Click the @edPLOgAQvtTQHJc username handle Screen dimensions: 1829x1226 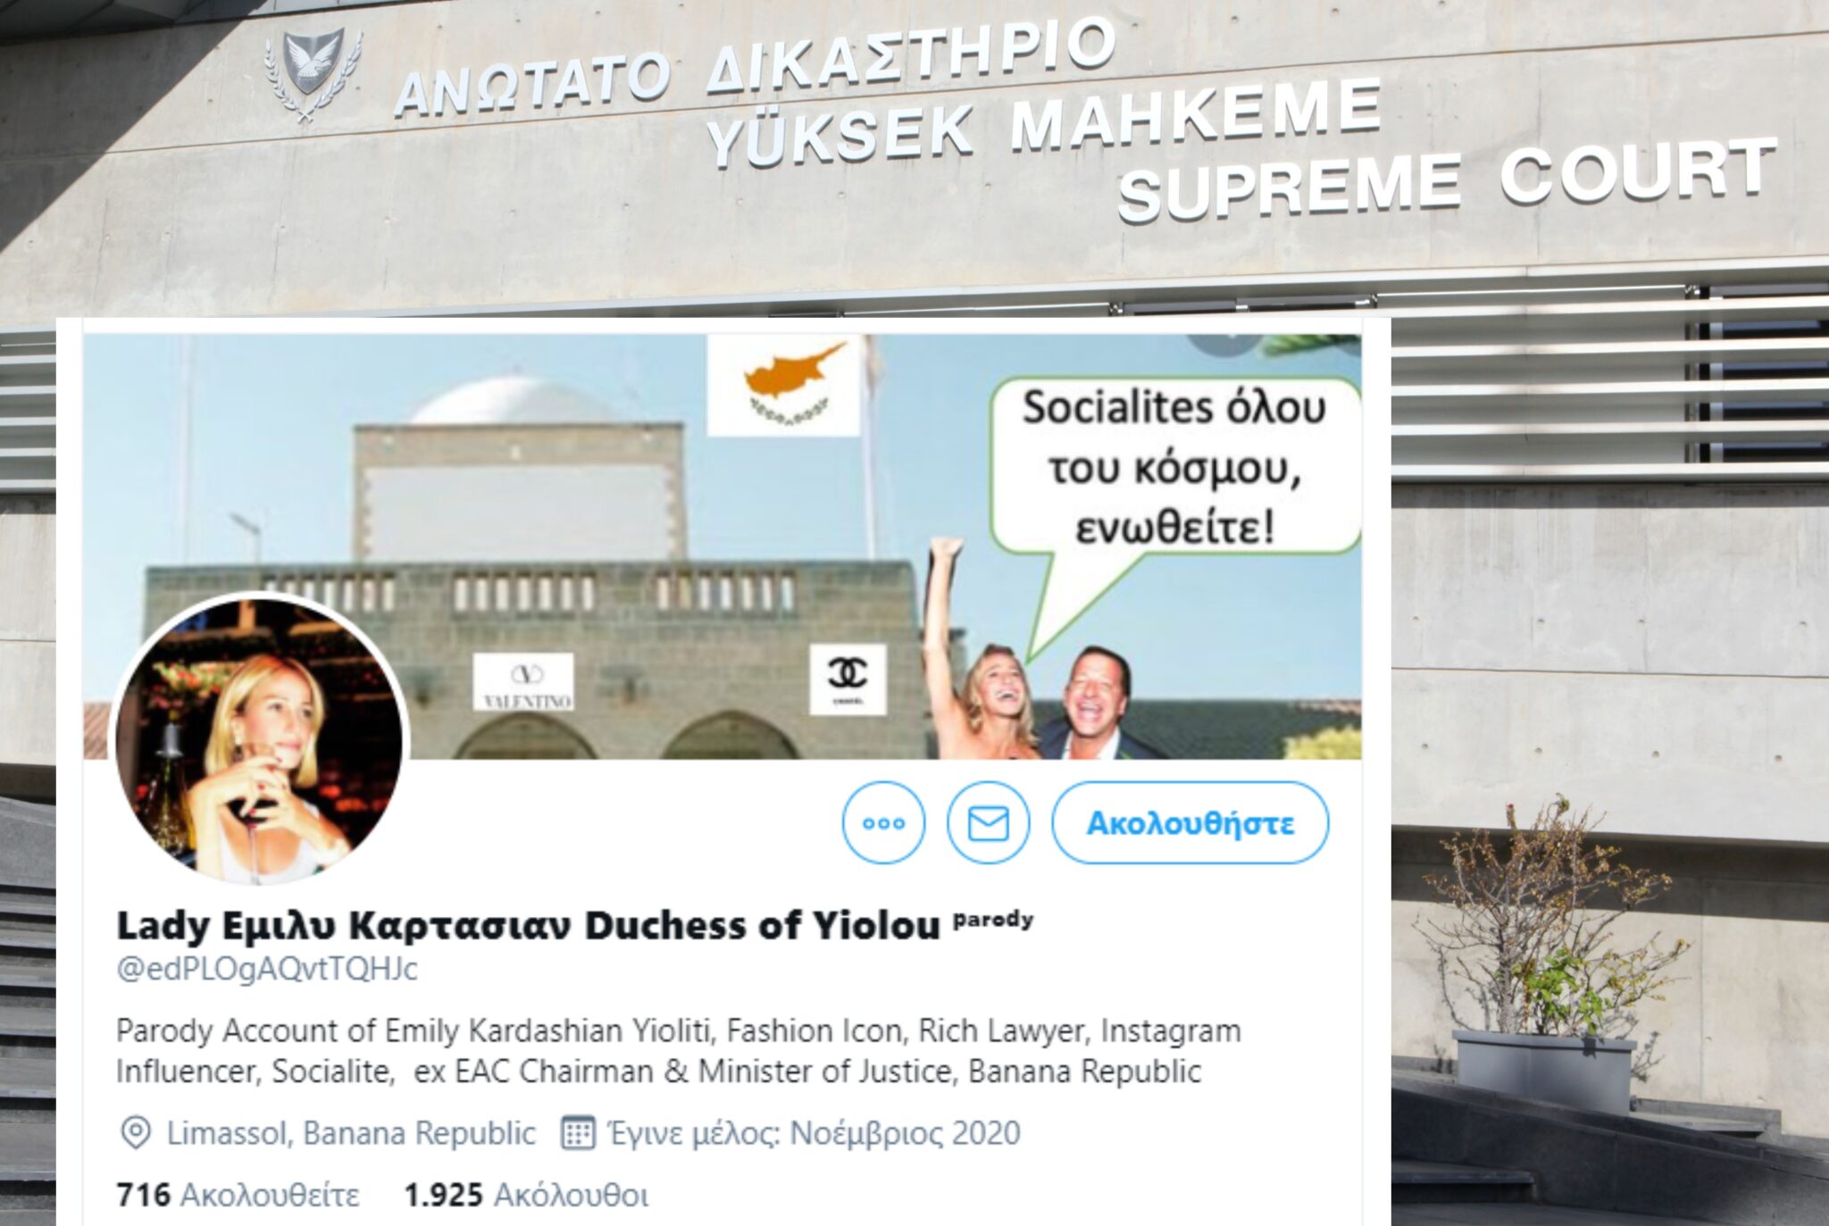pyautogui.click(x=267, y=969)
